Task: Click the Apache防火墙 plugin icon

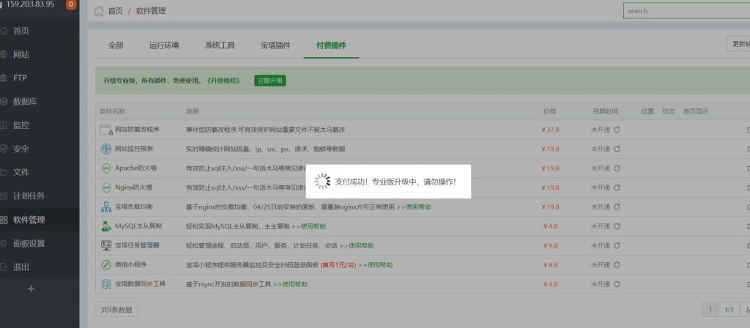Action: point(105,168)
